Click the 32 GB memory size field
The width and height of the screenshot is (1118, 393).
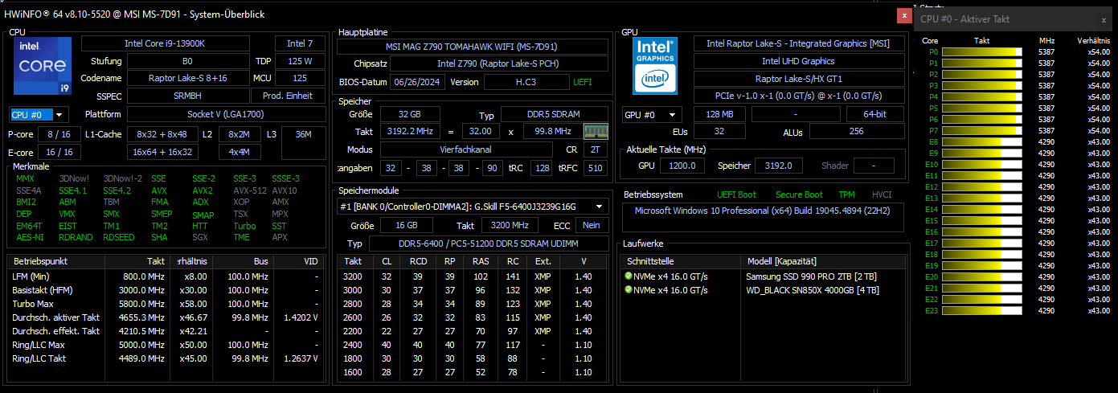pyautogui.click(x=410, y=114)
